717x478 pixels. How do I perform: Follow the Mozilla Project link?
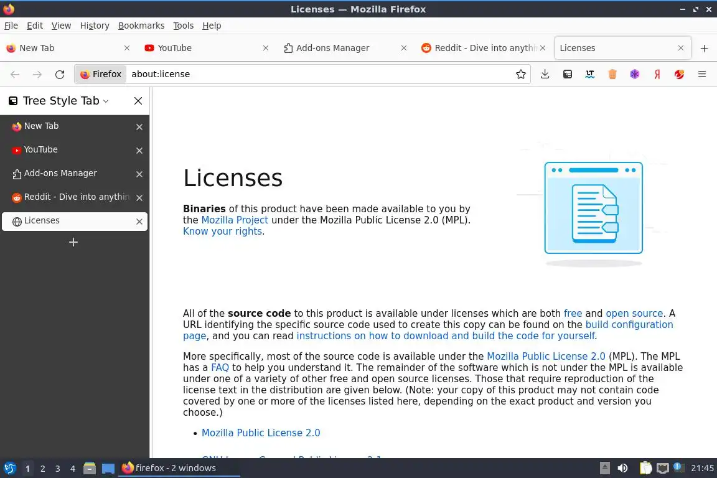(x=235, y=220)
